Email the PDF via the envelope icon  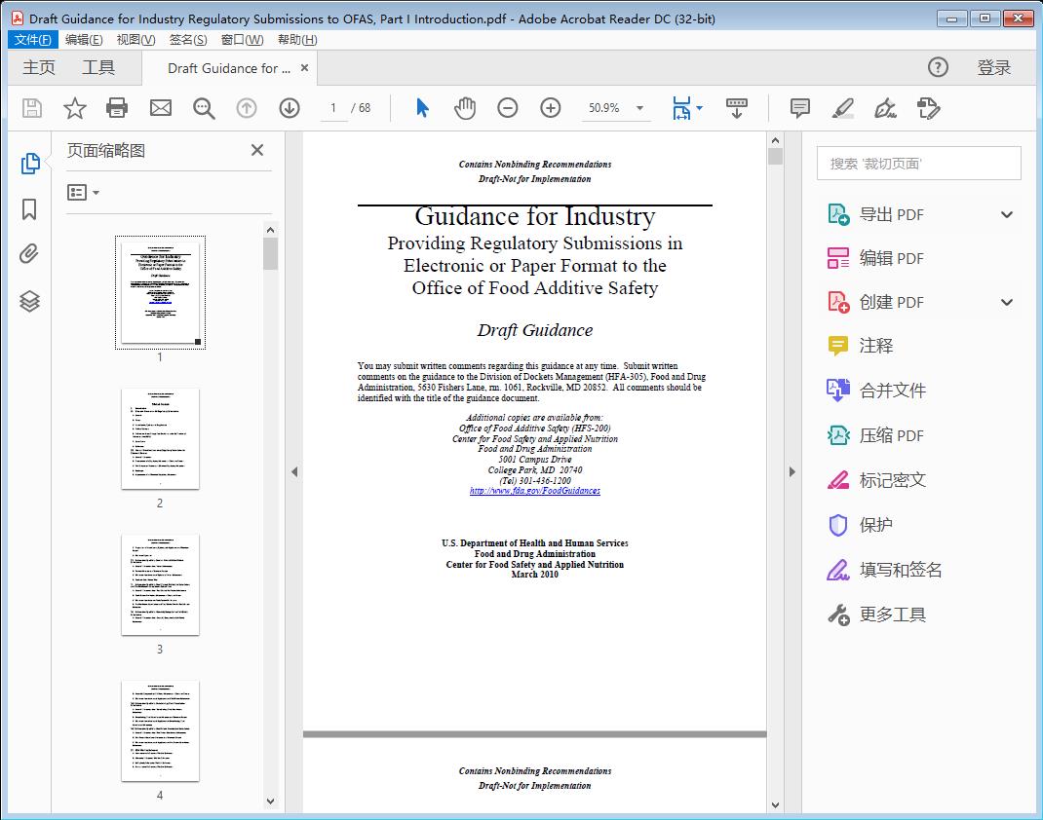tap(160, 108)
